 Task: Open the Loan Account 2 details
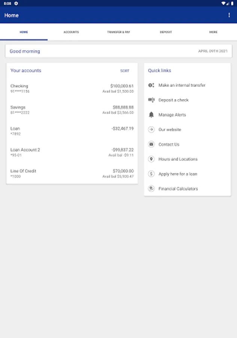(x=72, y=152)
